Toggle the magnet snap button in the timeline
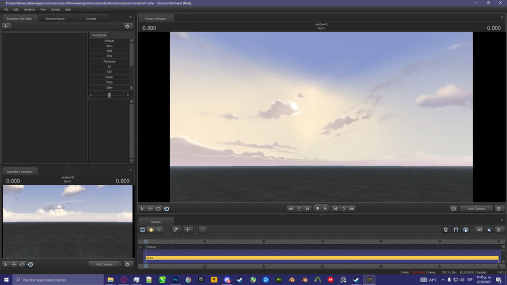 [x=456, y=230]
